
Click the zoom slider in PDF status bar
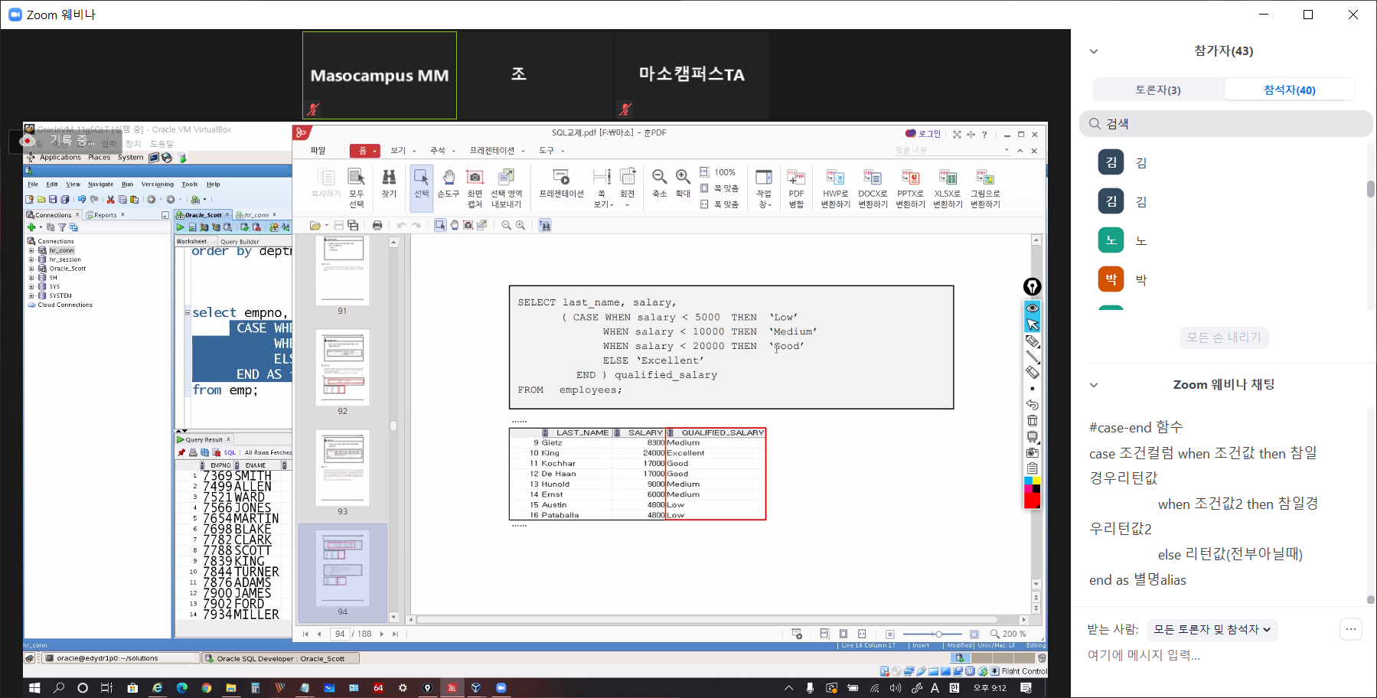[938, 634]
